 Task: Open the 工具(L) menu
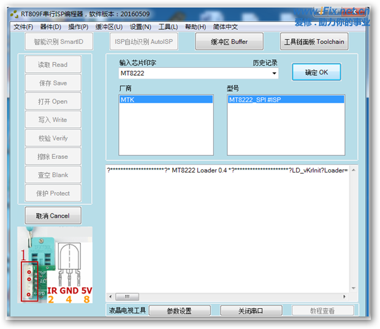point(168,27)
